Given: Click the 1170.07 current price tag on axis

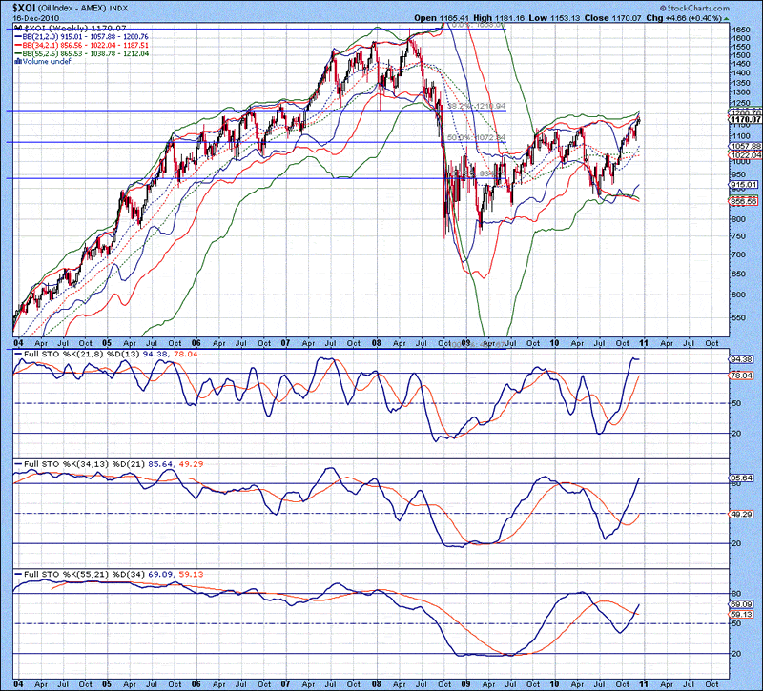Looking at the screenshot, I should point(746,120).
